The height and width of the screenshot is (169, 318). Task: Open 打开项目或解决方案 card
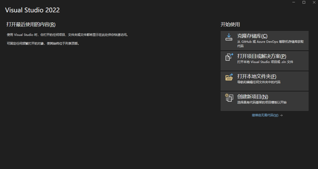(264, 61)
